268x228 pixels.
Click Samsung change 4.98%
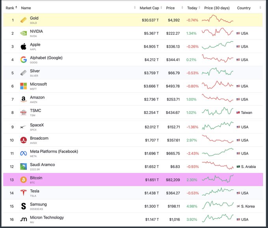point(192,206)
